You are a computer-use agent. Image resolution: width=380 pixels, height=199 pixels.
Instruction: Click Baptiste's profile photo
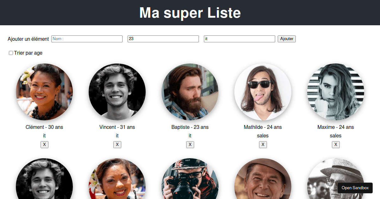coord(190,92)
